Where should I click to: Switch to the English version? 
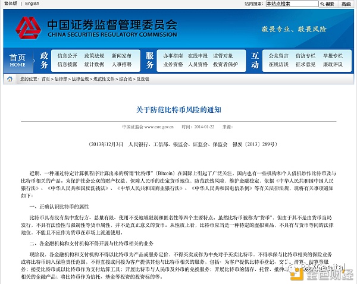(x=32, y=4)
